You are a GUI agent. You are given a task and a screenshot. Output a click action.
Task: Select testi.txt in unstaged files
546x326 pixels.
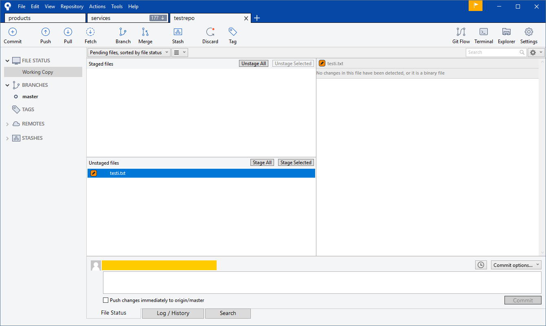click(201, 173)
